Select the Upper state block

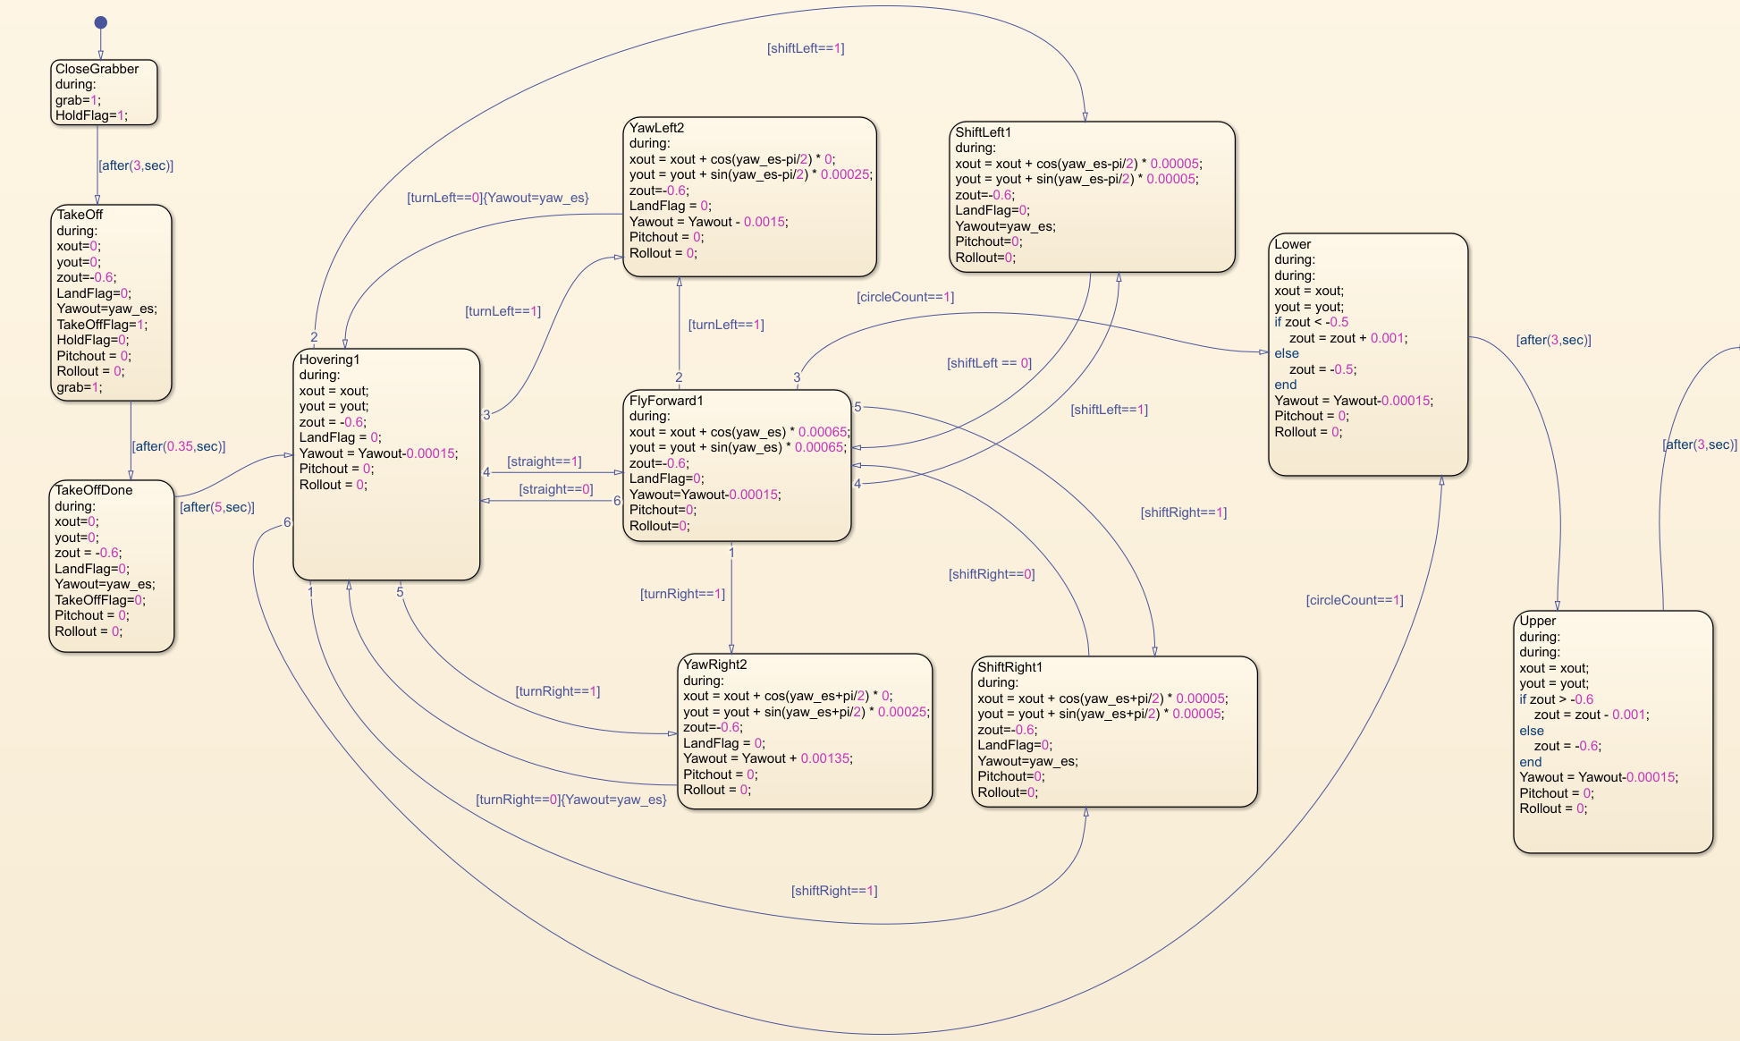[1612, 732]
